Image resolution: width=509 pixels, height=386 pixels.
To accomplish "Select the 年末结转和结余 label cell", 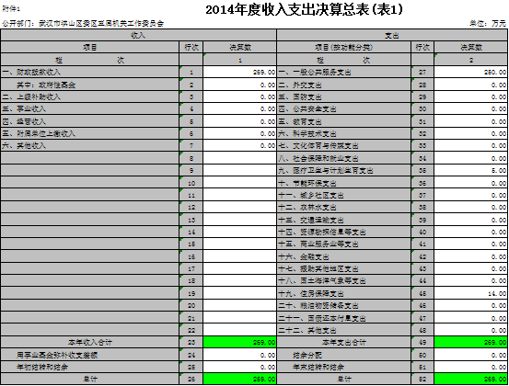I will click(343, 368).
